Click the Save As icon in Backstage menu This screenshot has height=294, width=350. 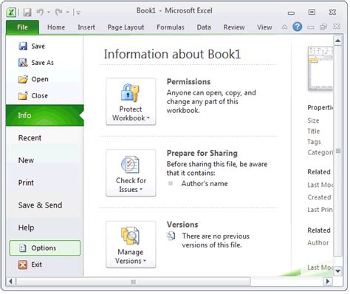(23, 63)
